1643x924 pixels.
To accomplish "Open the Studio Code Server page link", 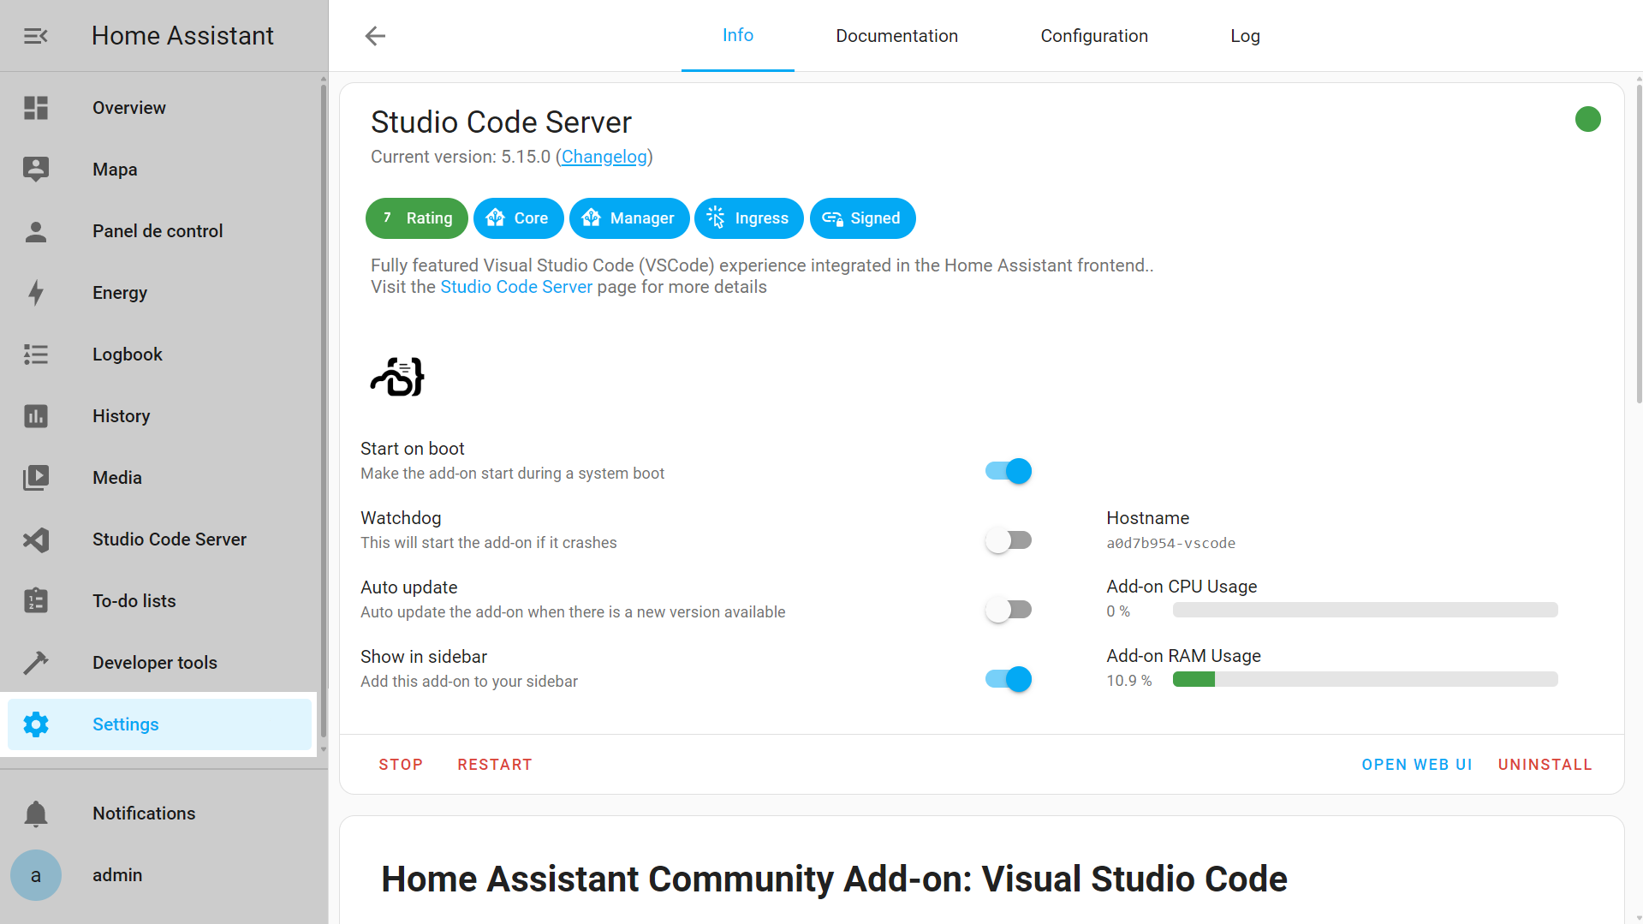I will pos(516,287).
